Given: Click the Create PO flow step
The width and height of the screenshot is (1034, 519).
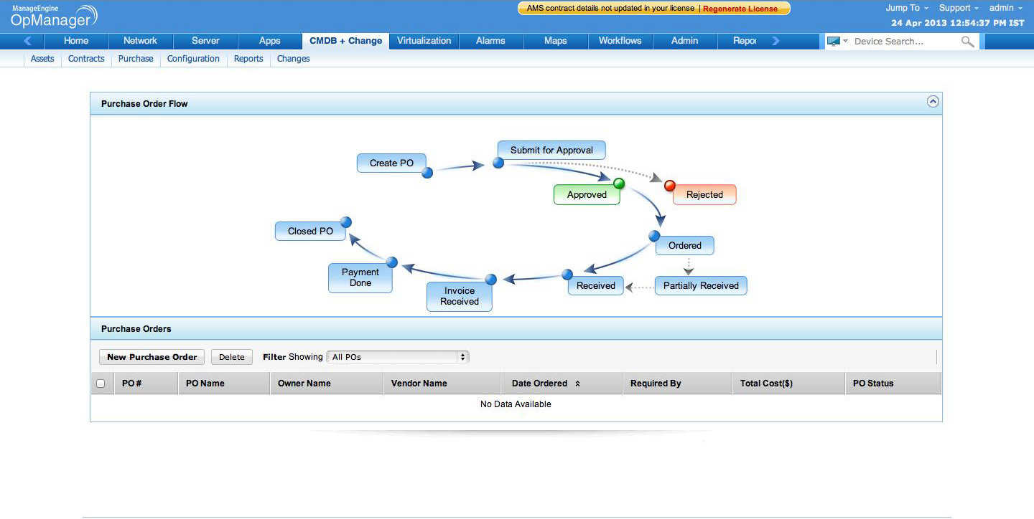Looking at the screenshot, I should pyautogui.click(x=391, y=163).
